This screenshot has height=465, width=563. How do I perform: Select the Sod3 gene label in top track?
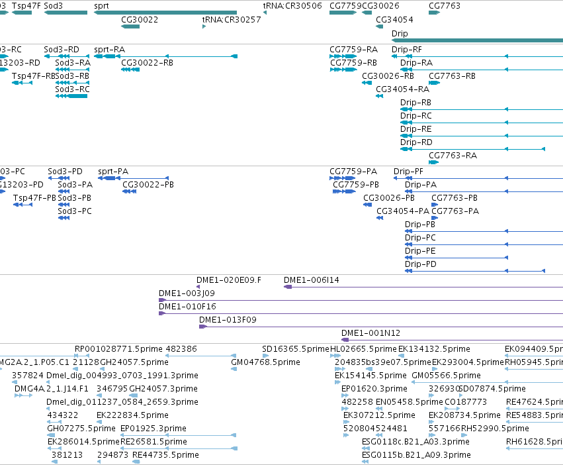[x=53, y=6]
